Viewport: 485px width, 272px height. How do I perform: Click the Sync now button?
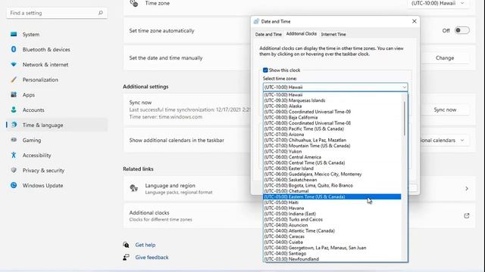445,110
